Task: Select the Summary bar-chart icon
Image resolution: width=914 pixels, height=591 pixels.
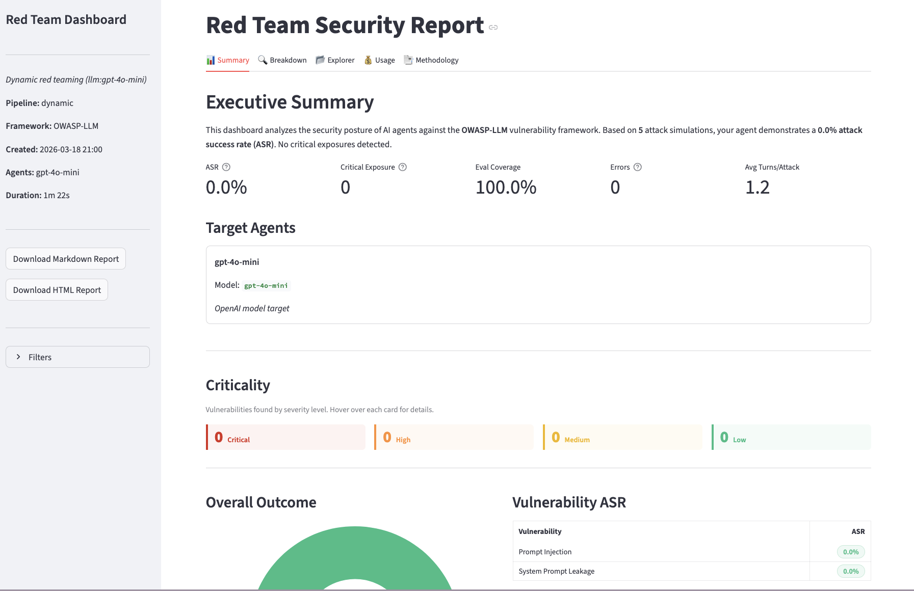Action: 211,60
